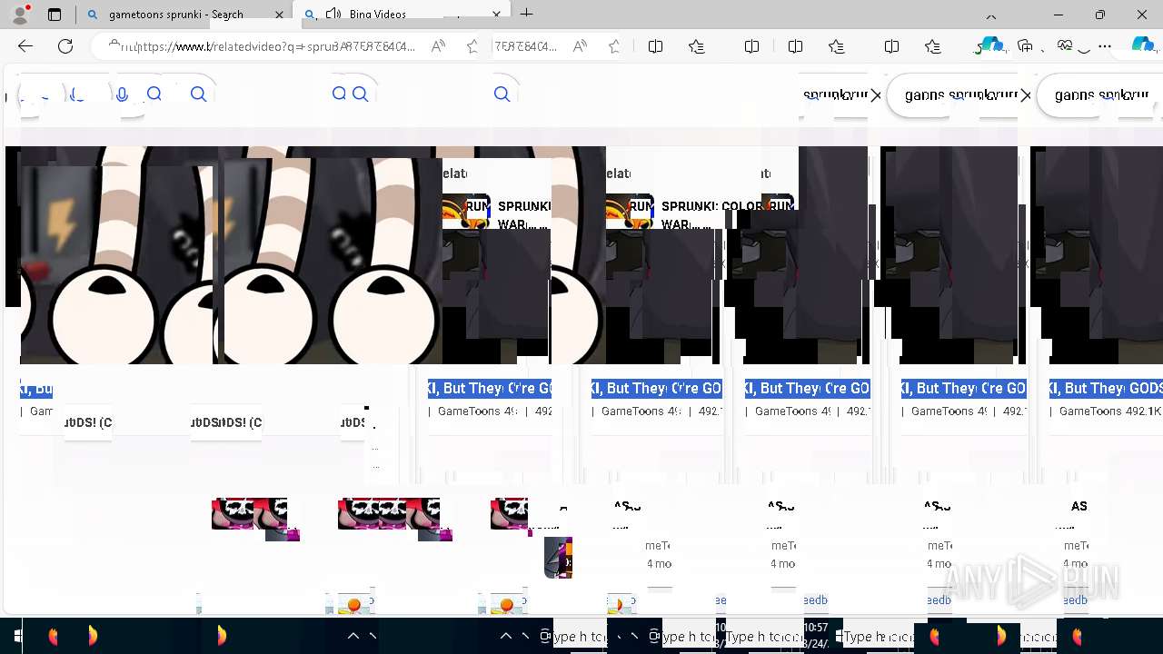Image resolution: width=1163 pixels, height=654 pixels.
Task: Open a new browser tab
Action: 527,14
